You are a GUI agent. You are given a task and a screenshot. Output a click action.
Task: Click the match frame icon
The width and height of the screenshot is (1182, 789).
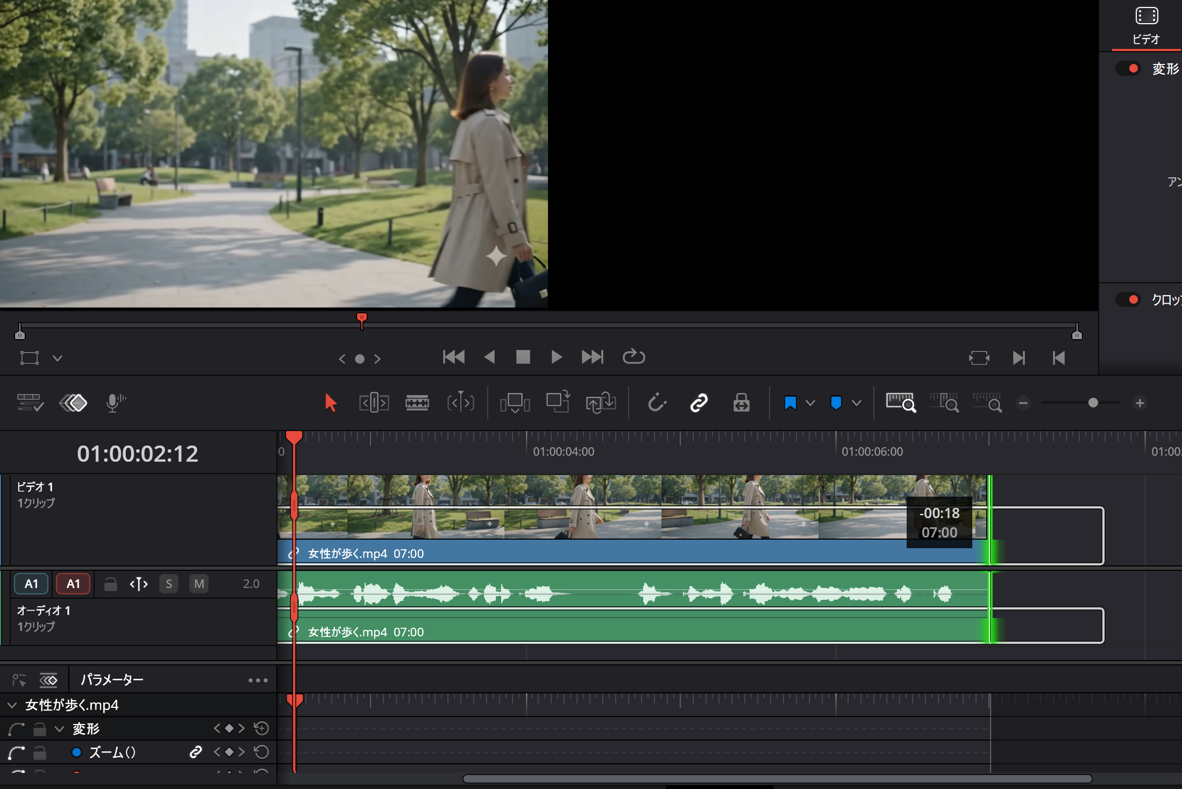pos(979,358)
